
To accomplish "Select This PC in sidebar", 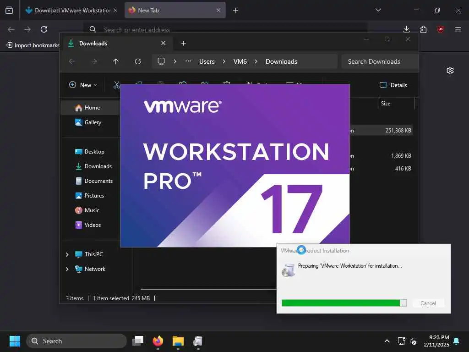I will tap(89, 254).
